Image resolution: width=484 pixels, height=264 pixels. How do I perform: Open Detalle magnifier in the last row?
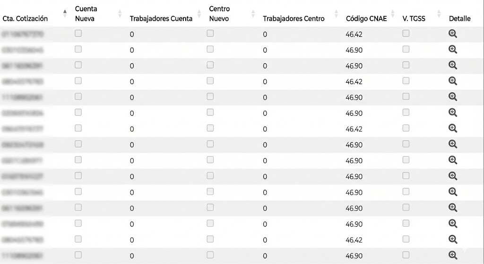pos(452,255)
